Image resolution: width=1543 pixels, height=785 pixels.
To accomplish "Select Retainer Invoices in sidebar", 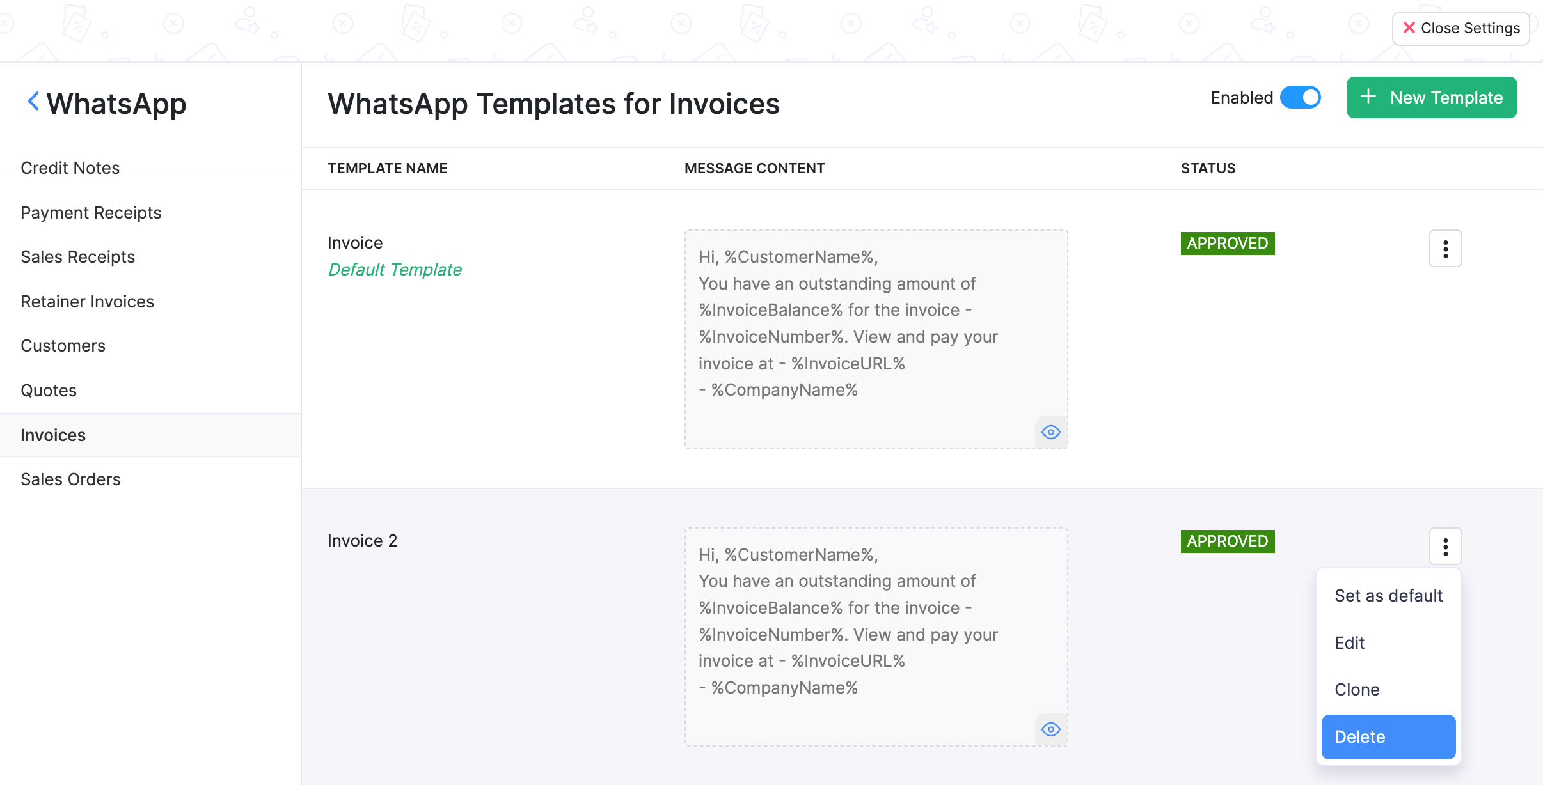I will (87, 301).
